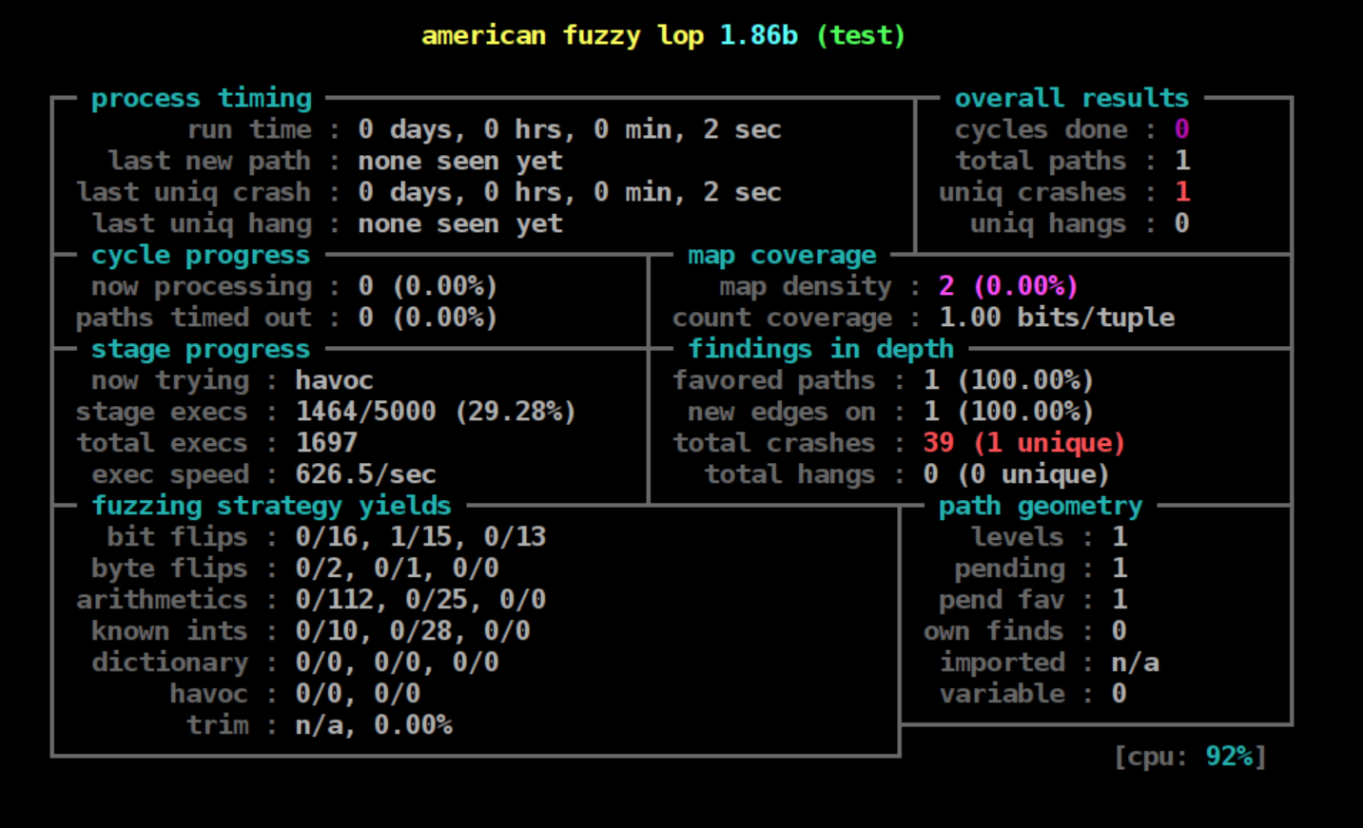Click the path geometry header
This screenshot has width=1363, height=828.
tap(1040, 506)
